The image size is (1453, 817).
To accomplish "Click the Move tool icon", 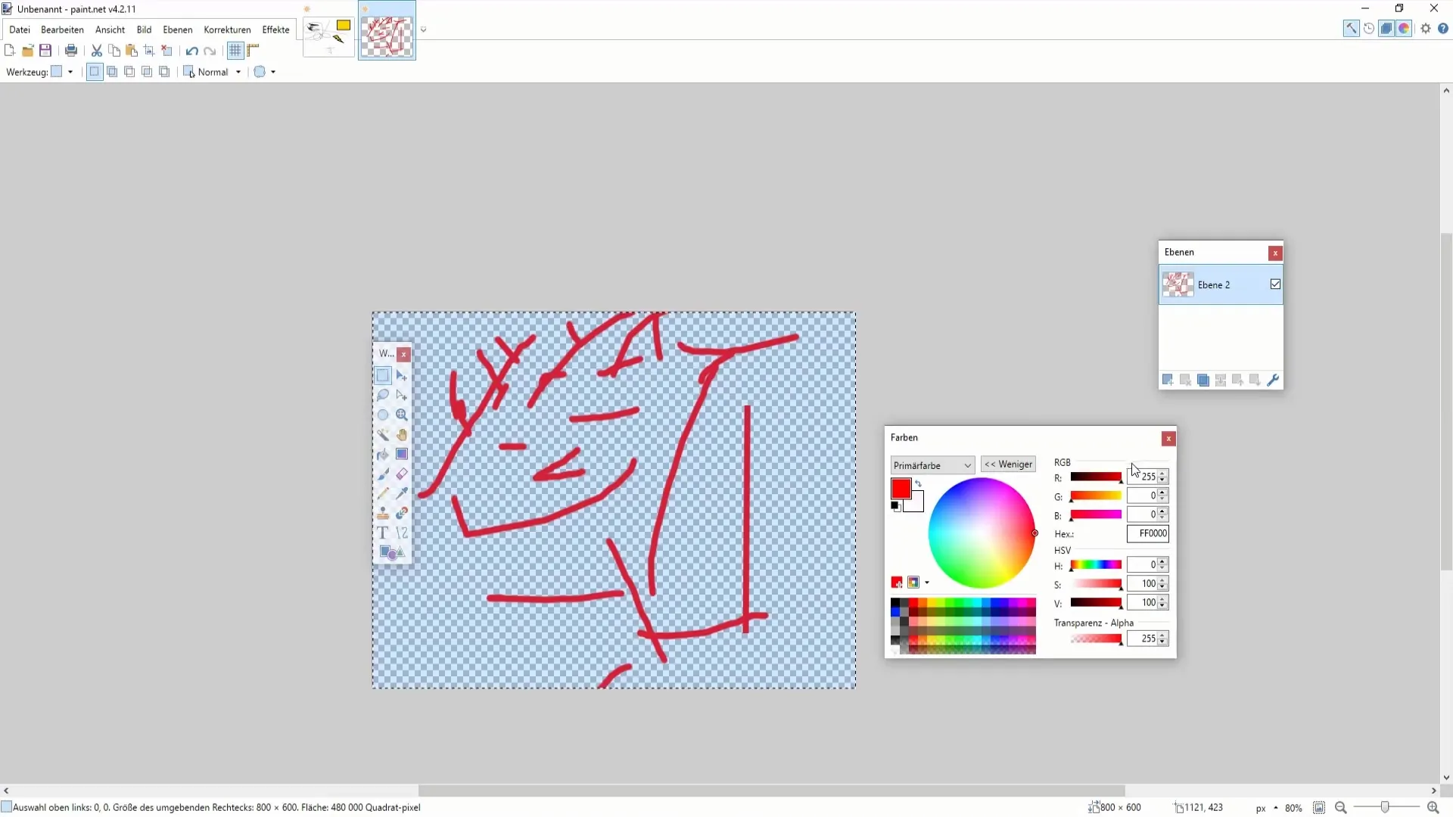I will 401,374.
